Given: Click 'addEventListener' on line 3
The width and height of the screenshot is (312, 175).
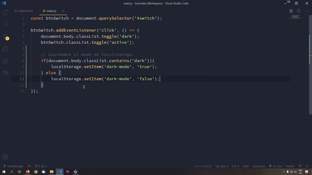Looking at the screenshot, I should [76, 30].
